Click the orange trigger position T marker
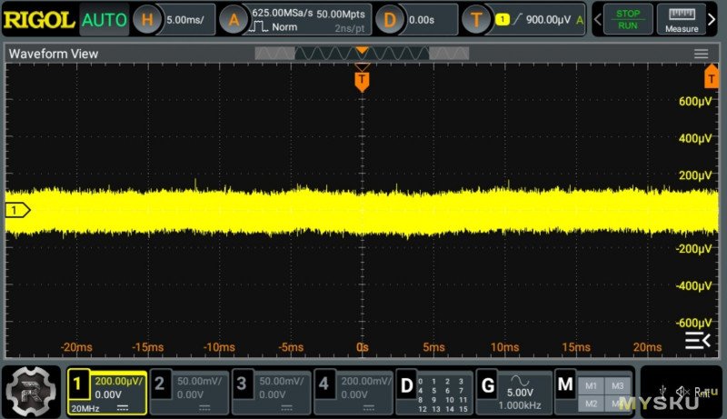Screen dimensions: 727x419 (362, 82)
